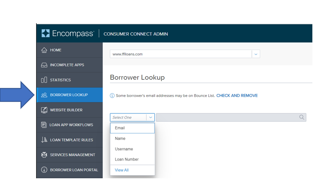Click the Encompass wordmark
Image resolution: width=319 pixels, height=182 pixels.
pyautogui.click(x=73, y=34)
